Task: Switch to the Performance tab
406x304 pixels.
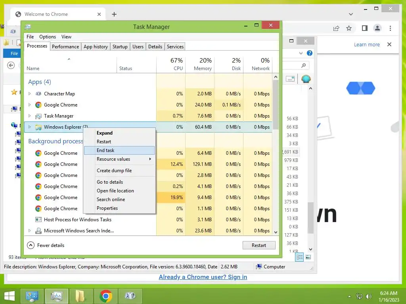Action: (x=65, y=47)
